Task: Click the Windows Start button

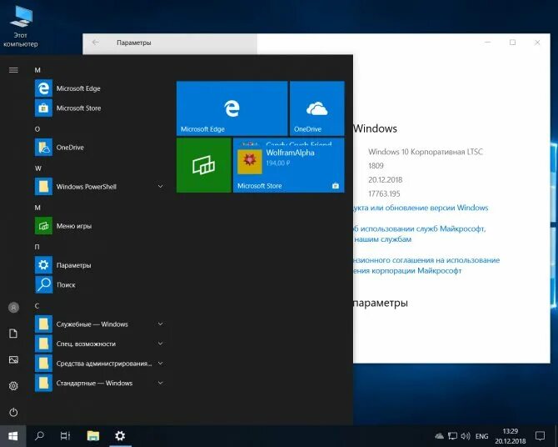Action: point(13,435)
